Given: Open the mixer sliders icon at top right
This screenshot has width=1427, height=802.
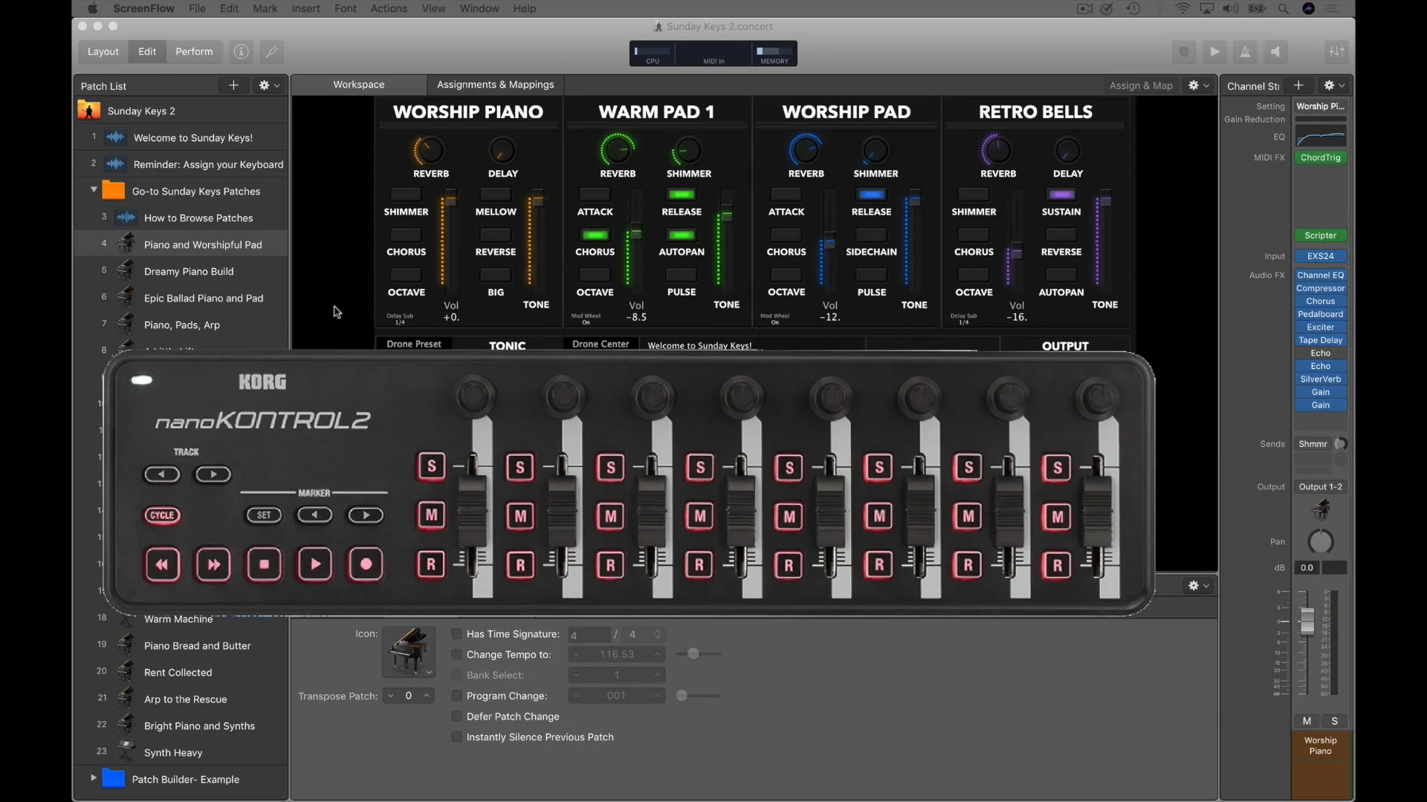Looking at the screenshot, I should coord(1336,52).
